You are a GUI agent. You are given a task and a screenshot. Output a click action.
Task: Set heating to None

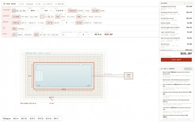(36, 35)
